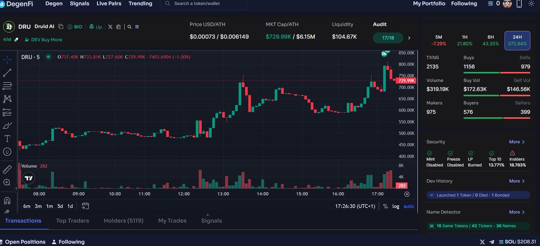Click the green Up badge
The width and height of the screenshot is (540, 246).
click(95, 27)
